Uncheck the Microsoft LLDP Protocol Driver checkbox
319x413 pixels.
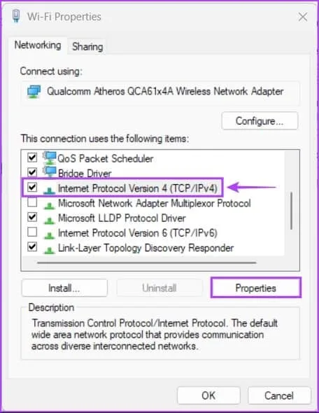(32, 217)
